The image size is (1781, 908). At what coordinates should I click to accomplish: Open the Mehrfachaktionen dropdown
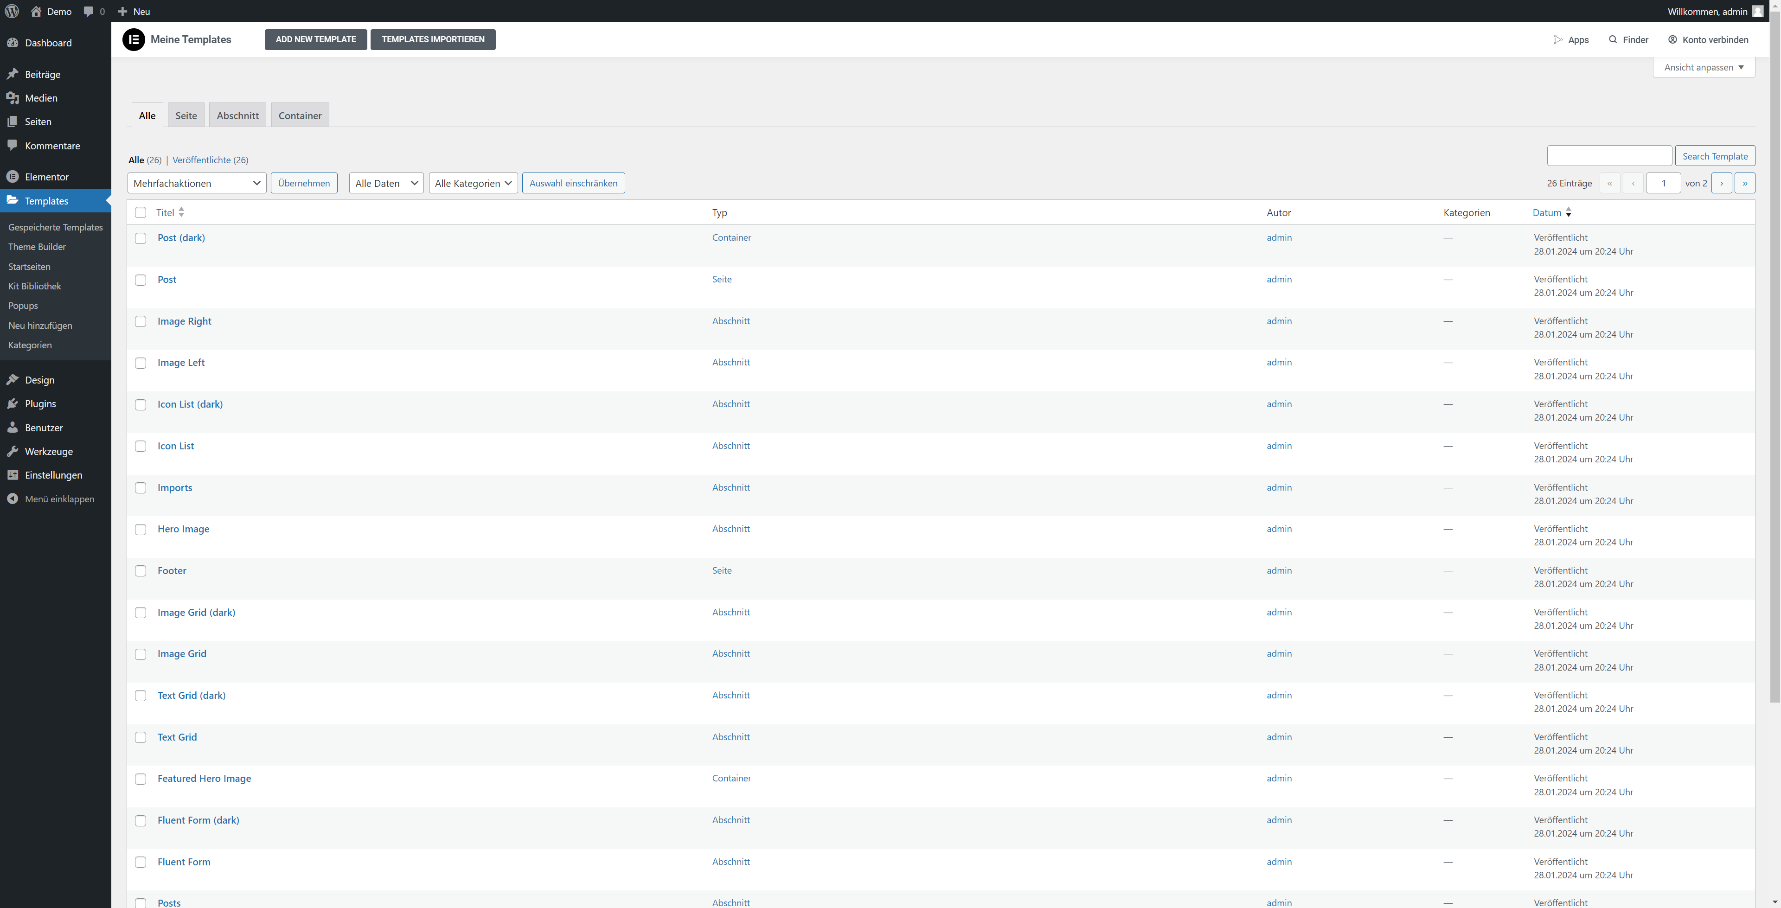(197, 183)
